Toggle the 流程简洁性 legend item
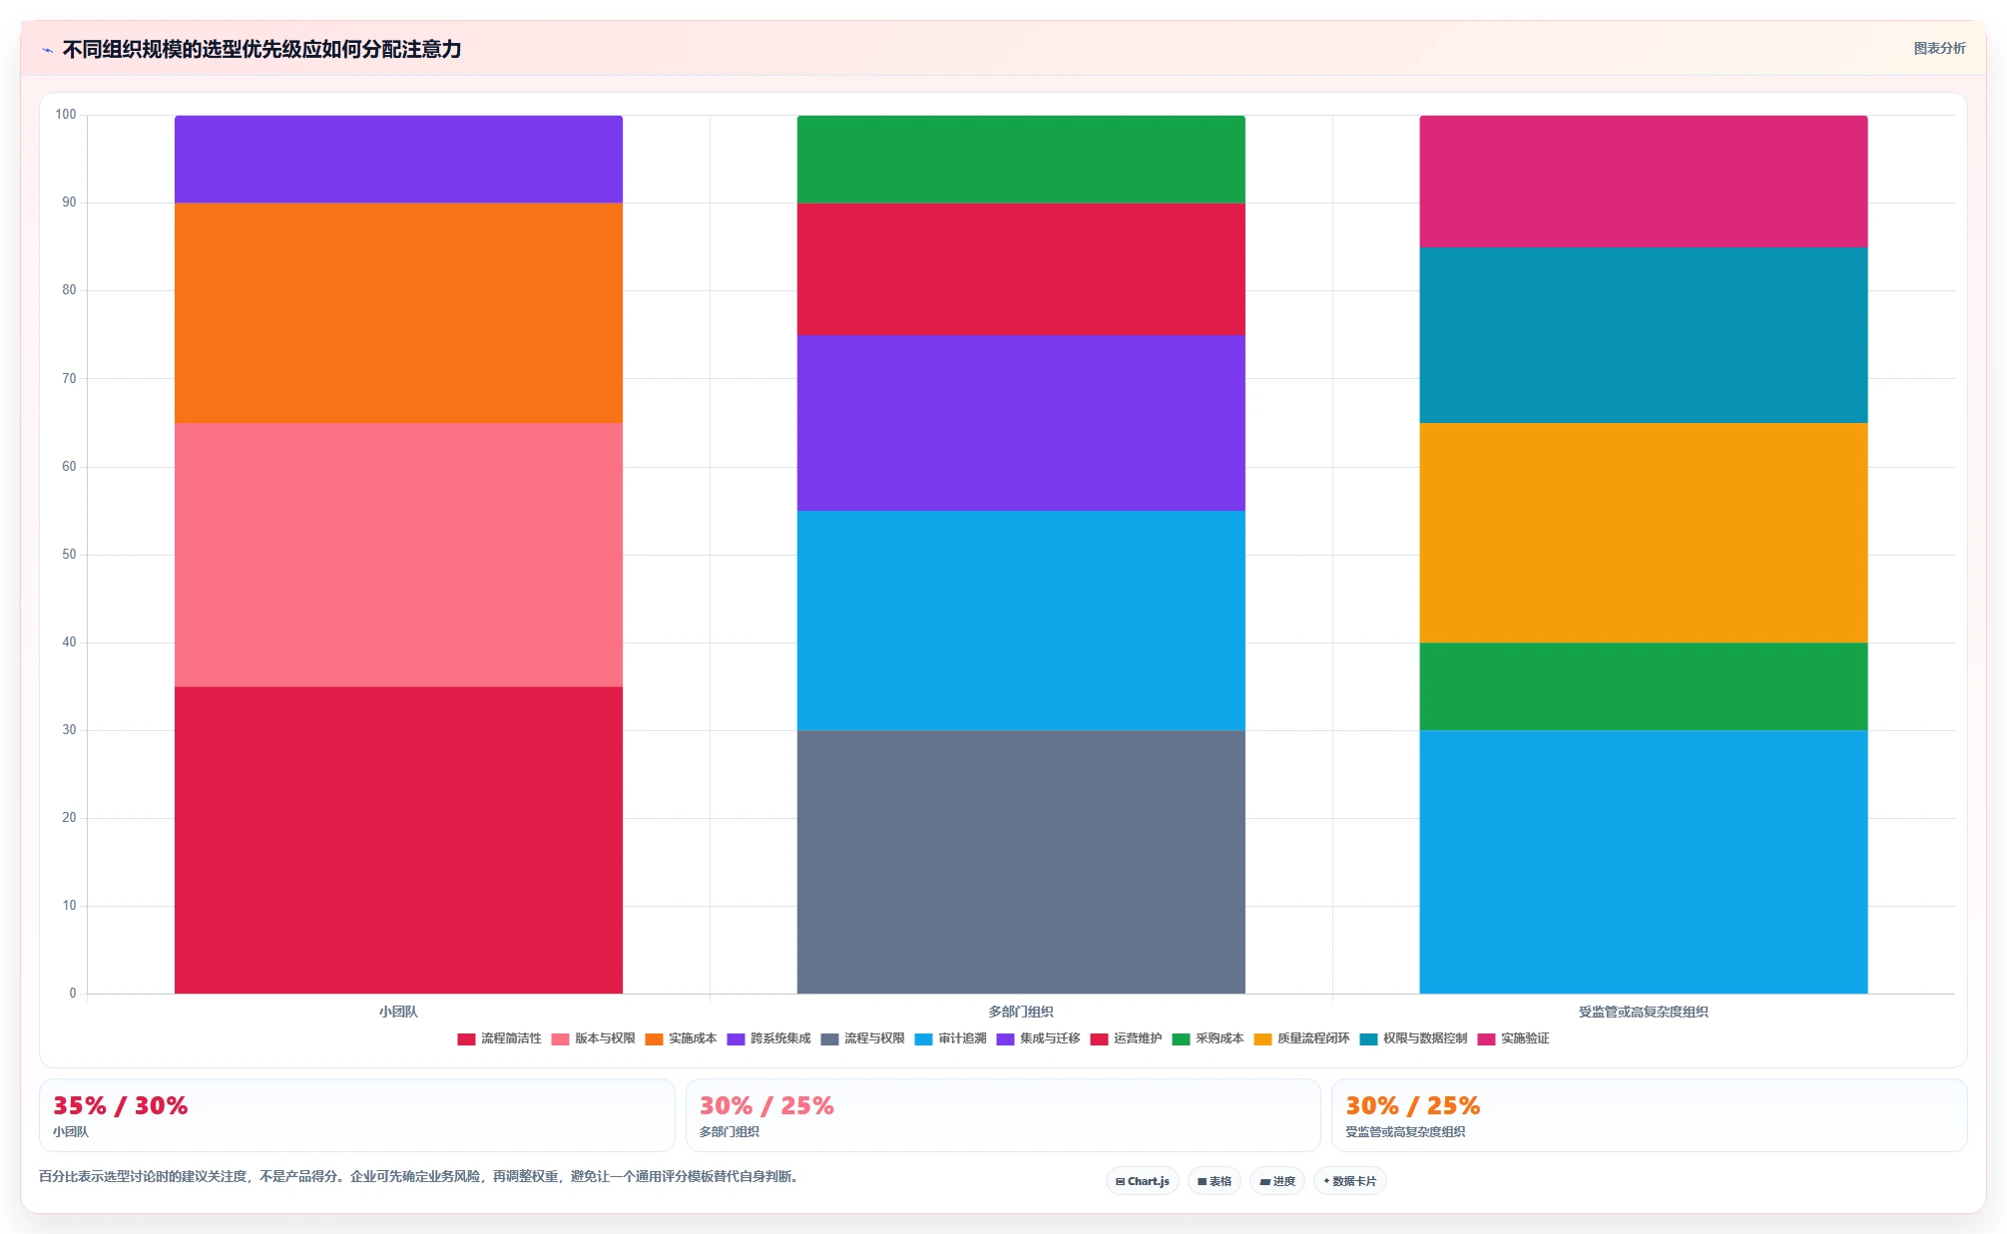This screenshot has width=2007, height=1234. point(499,1038)
